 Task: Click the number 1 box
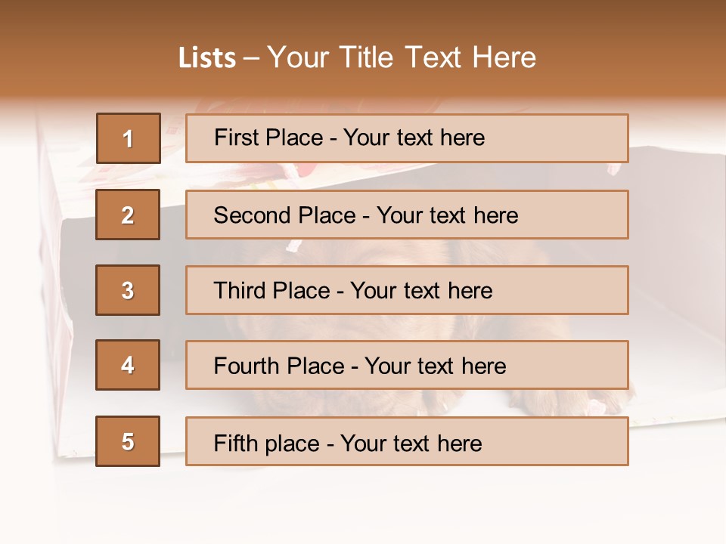[x=128, y=138]
